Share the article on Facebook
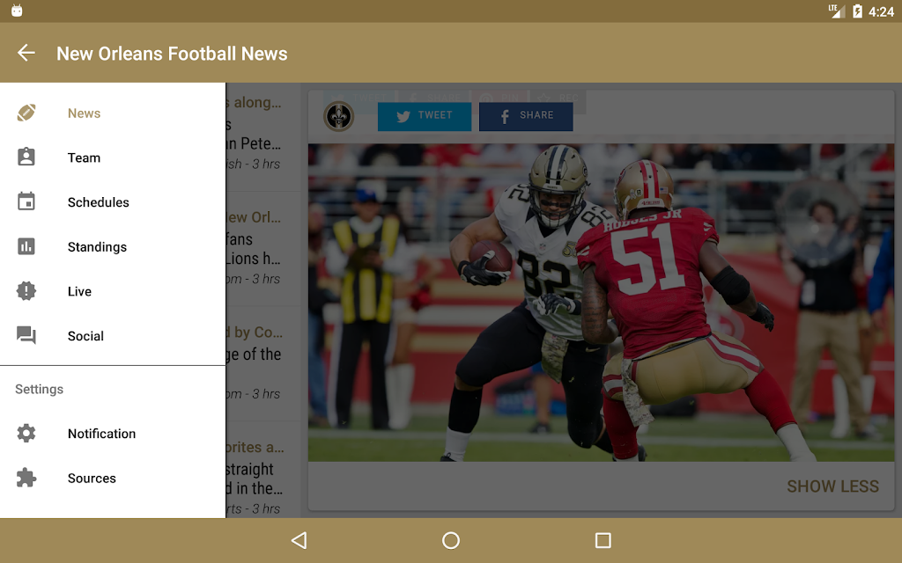902x563 pixels. tap(526, 116)
